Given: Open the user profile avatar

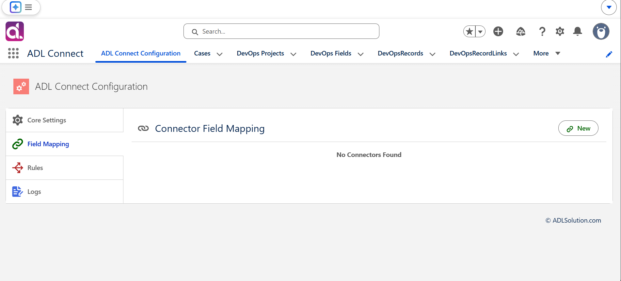Looking at the screenshot, I should [601, 31].
